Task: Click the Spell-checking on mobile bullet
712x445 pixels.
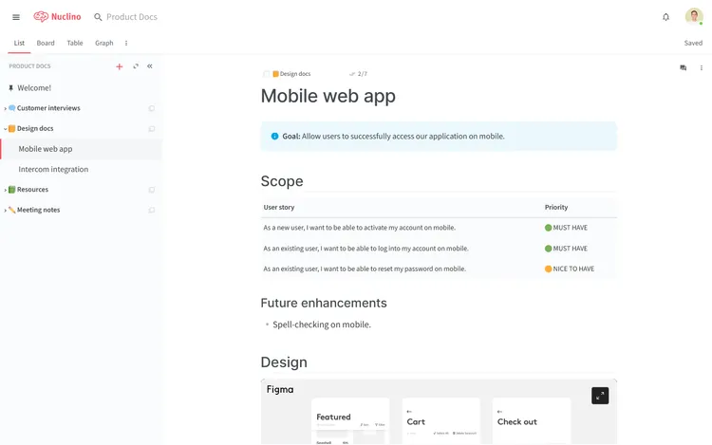Action: [322, 324]
